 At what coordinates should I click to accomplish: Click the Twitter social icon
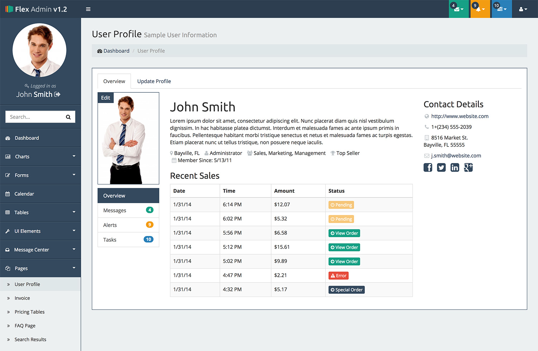click(441, 167)
